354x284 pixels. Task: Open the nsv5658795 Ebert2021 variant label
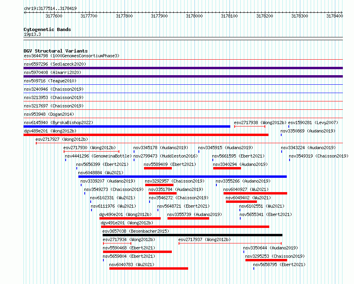click(279, 265)
